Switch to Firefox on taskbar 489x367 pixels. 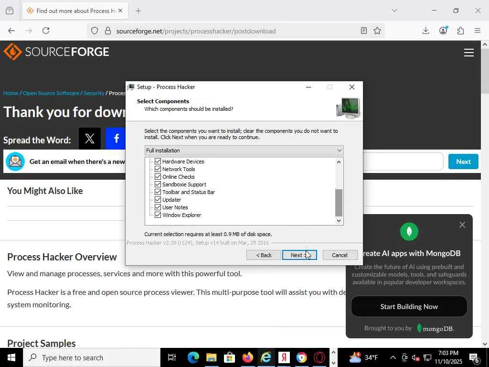(x=248, y=357)
